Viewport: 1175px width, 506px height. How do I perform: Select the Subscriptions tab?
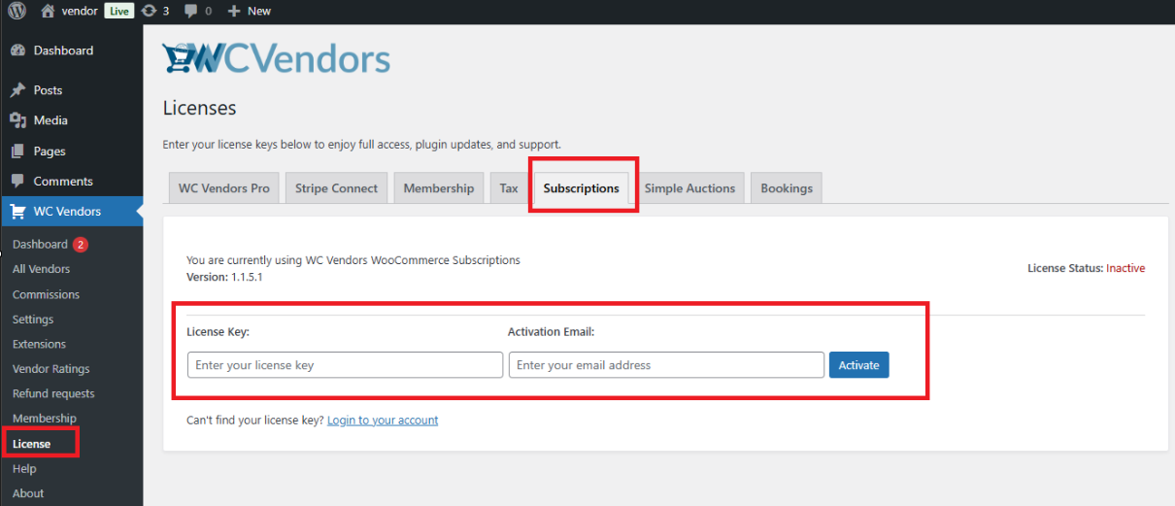(x=582, y=188)
